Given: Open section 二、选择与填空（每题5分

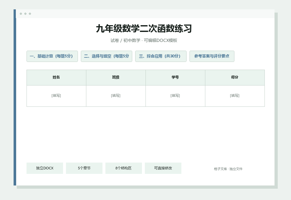Looking at the screenshot, I should click(106, 56).
